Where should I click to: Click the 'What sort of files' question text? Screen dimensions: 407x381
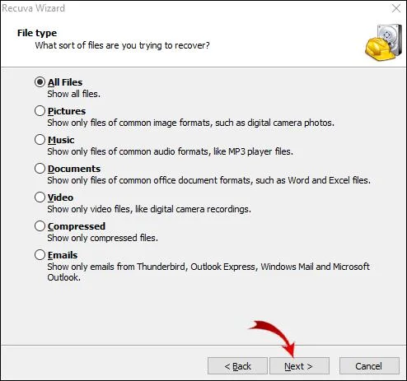122,45
